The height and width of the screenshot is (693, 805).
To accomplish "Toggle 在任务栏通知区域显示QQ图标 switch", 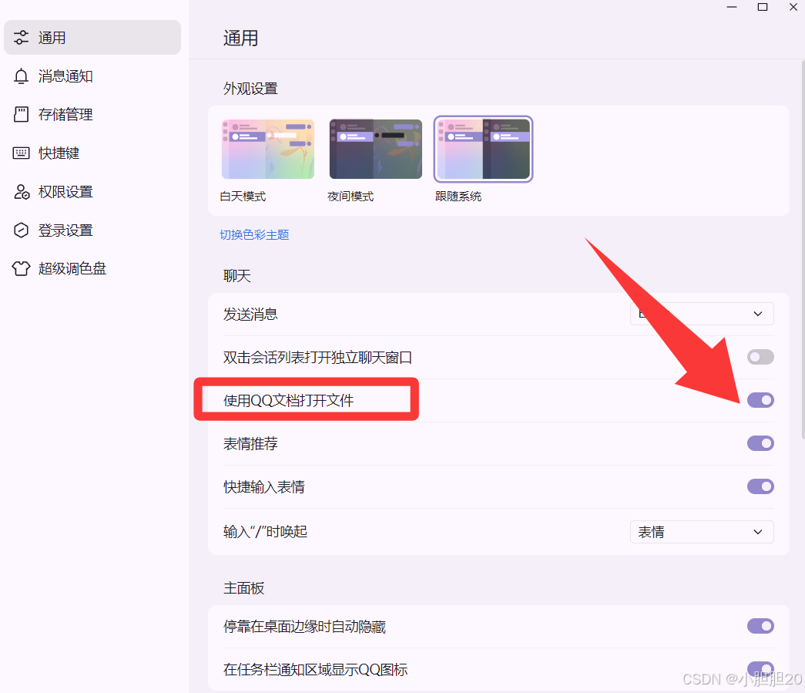I will (760, 669).
